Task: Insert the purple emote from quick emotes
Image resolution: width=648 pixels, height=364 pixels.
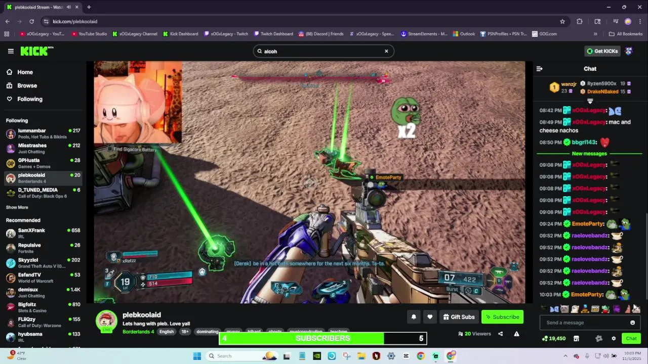Action: coord(617,309)
